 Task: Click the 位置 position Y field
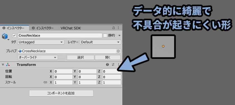pos(87,71)
